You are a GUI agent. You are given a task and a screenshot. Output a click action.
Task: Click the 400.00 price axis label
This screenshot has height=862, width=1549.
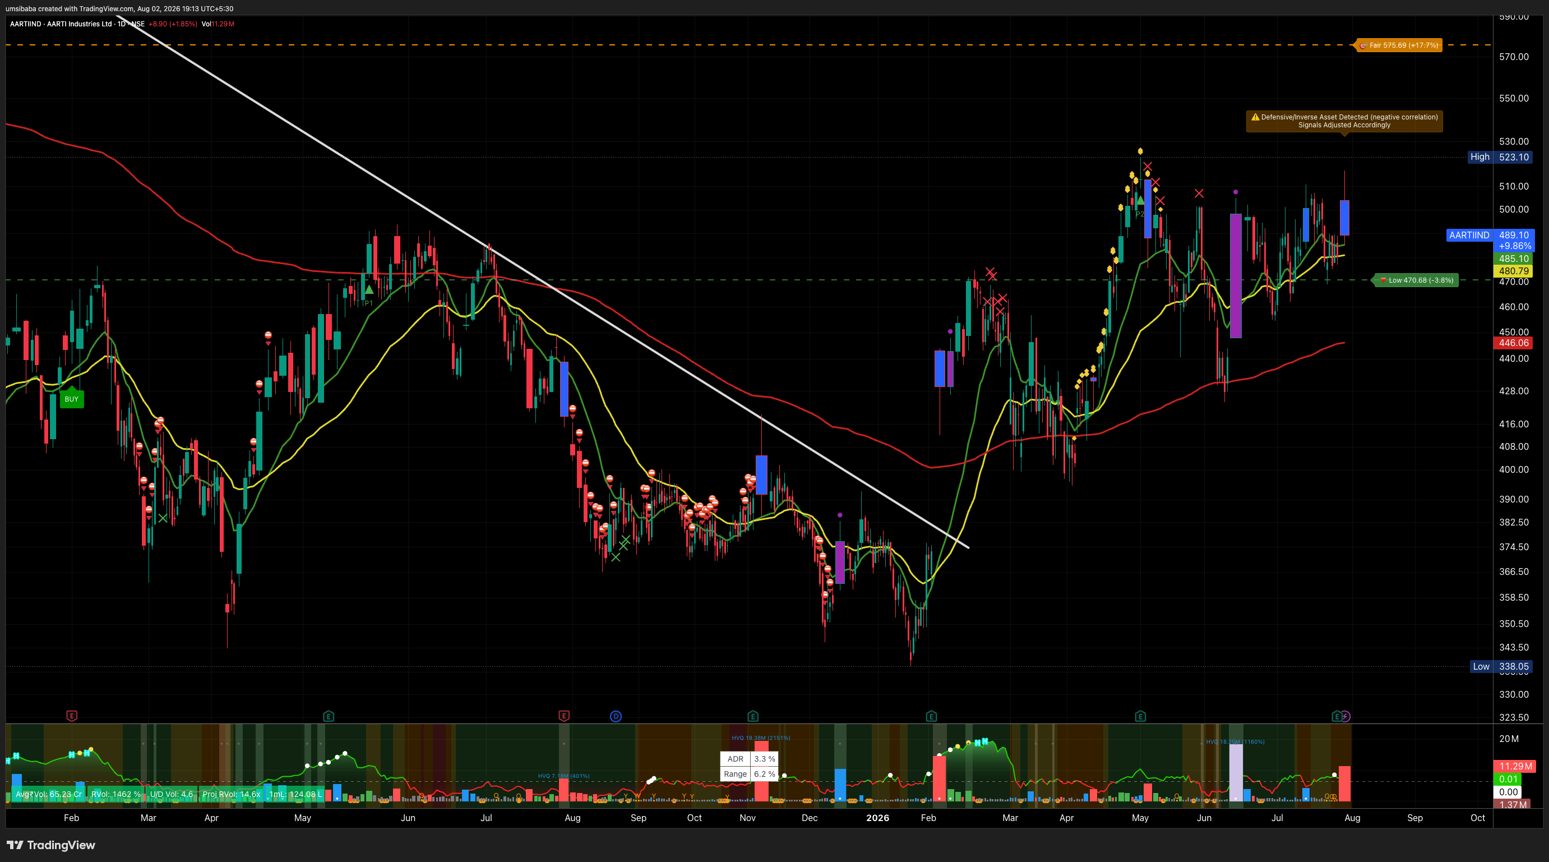coord(1514,469)
